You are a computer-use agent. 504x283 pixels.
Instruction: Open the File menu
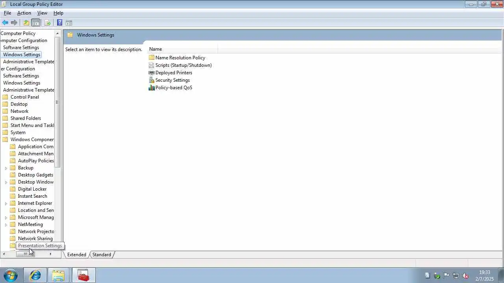click(7, 13)
